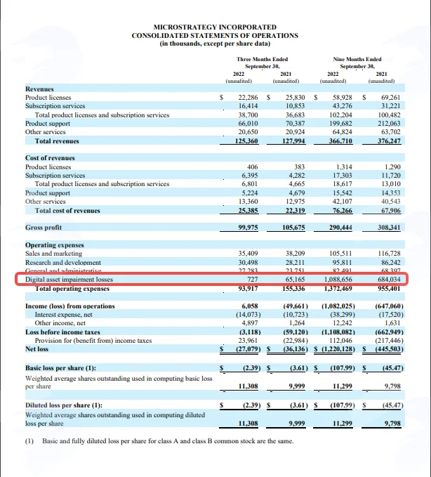The width and height of the screenshot is (431, 477).
Task: Click Income (loss) from operations label
Action: 70,306
